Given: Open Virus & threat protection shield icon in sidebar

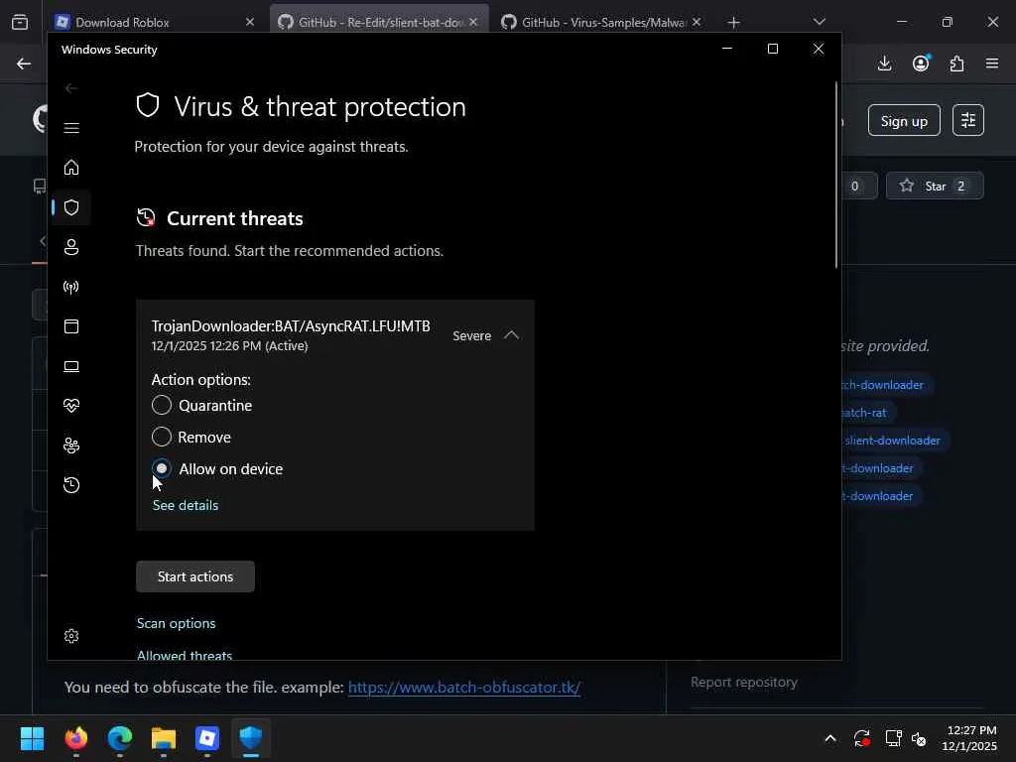Looking at the screenshot, I should tap(71, 207).
